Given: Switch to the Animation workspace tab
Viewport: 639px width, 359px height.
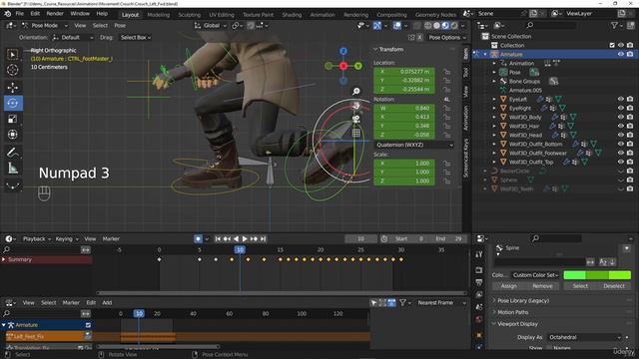Looking at the screenshot, I should point(322,15).
